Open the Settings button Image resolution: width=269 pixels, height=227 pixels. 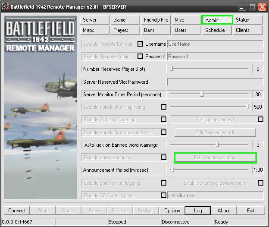pos(146,211)
